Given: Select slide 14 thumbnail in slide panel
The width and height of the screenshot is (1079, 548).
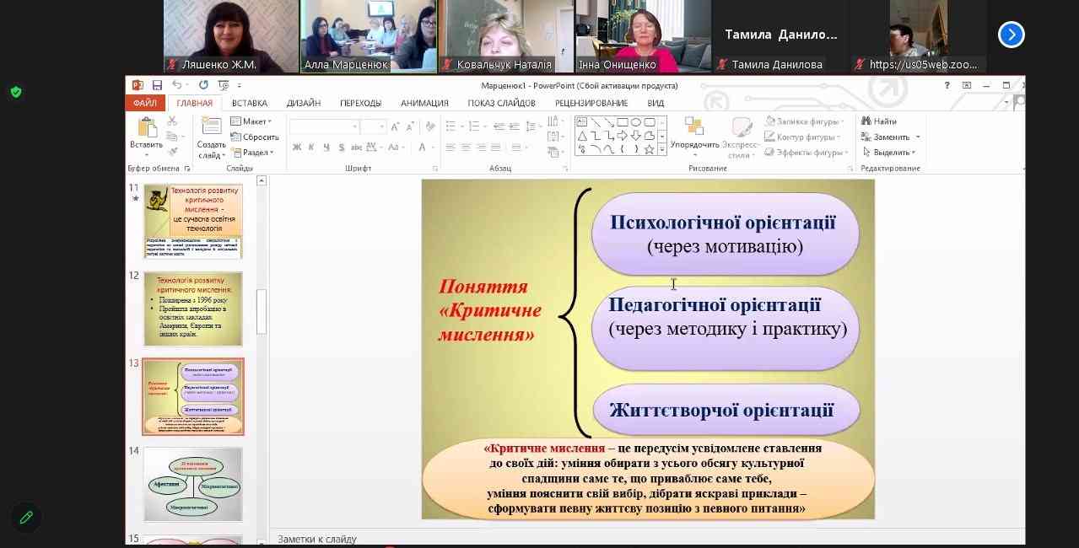Looking at the screenshot, I should pyautogui.click(x=192, y=484).
